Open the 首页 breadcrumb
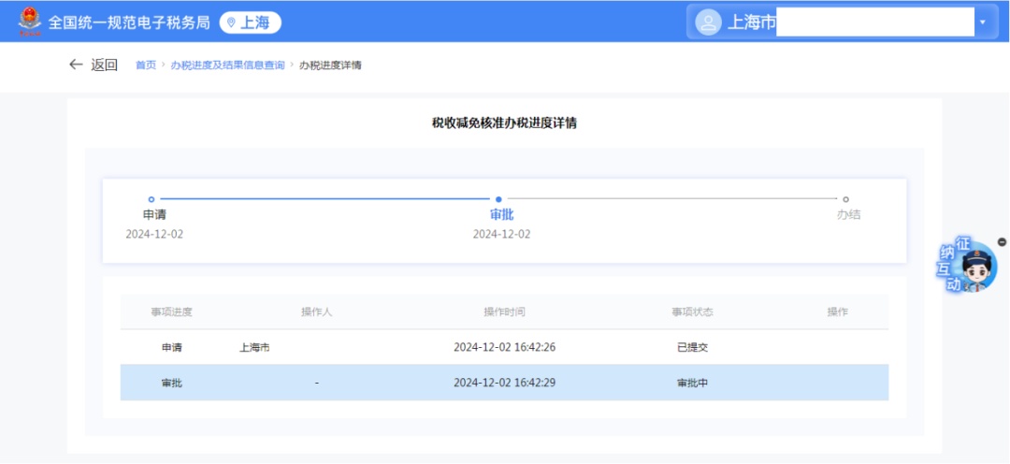Viewport: 1010px width, 464px height. point(146,65)
